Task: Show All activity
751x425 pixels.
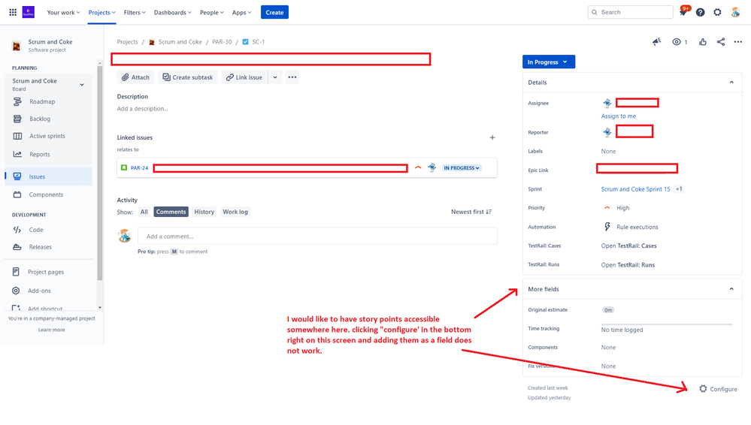Action: (144, 212)
